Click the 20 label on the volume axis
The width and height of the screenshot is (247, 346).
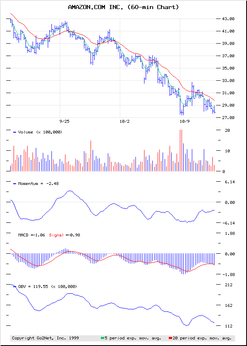pos(228,131)
